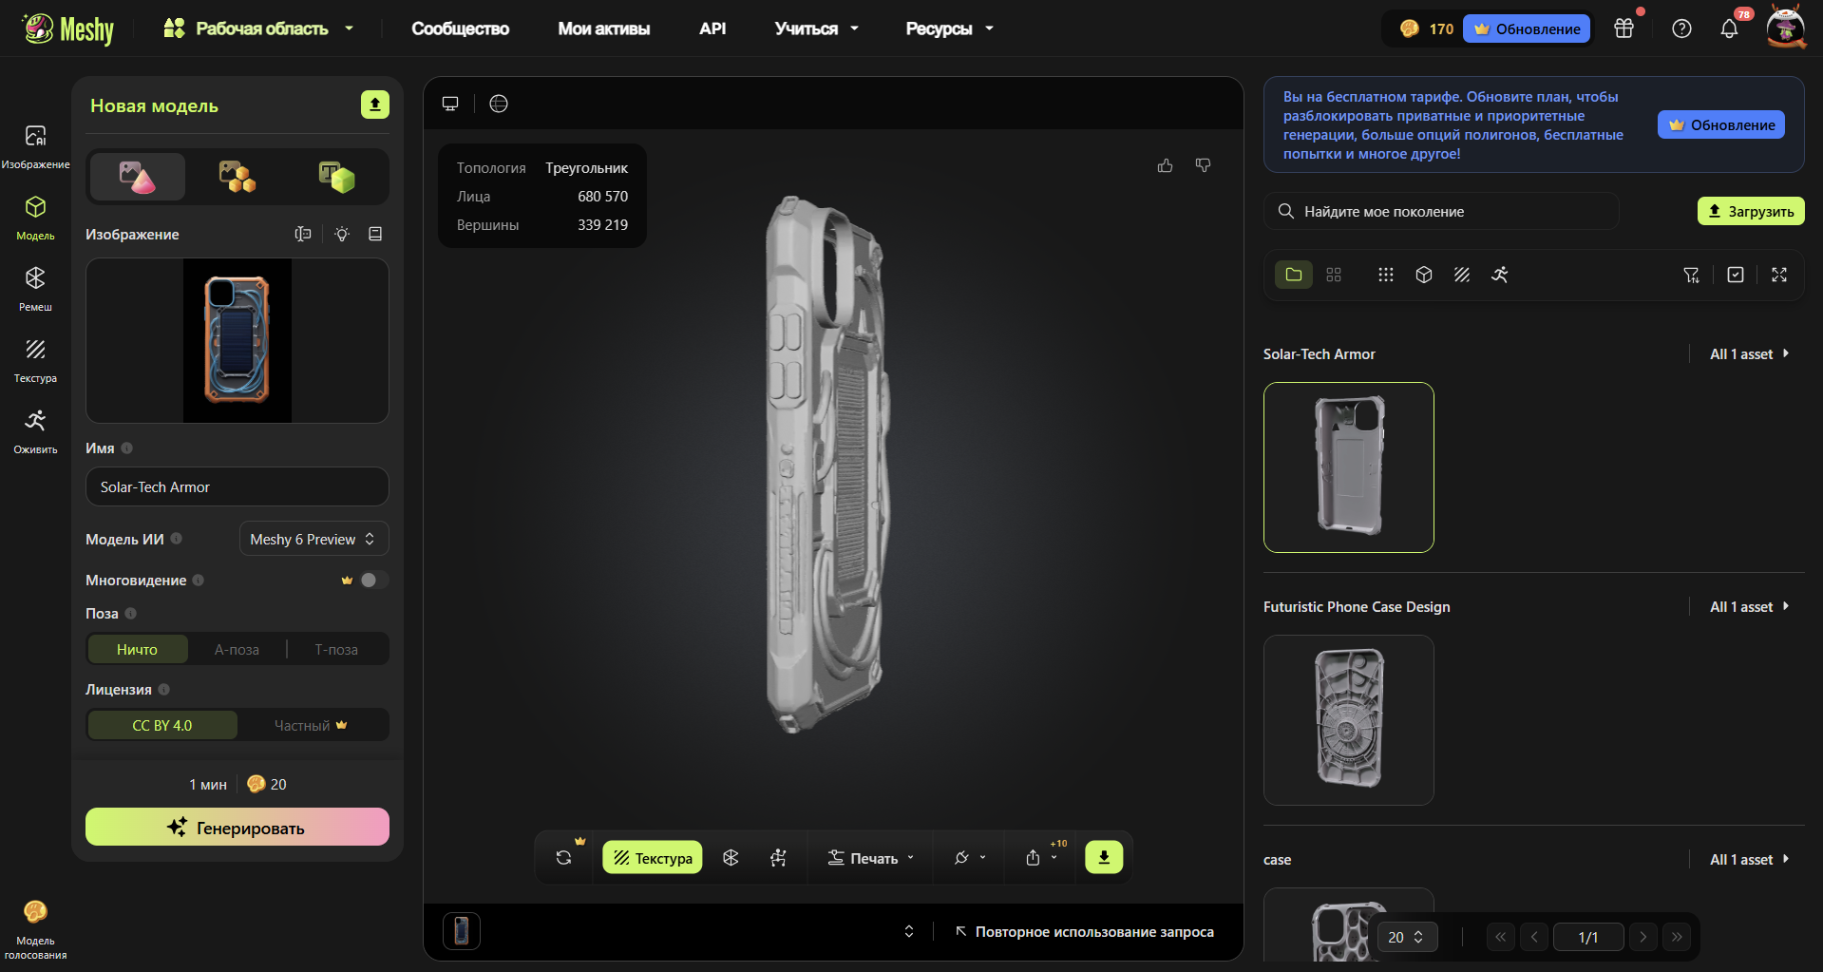Viewport: 1823px width, 972px height.
Task: Click the gift box icon in header
Action: (1624, 29)
